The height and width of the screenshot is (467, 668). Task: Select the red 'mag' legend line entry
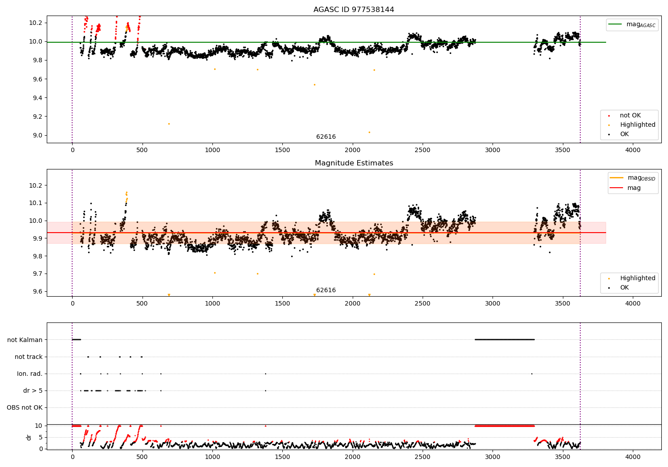[x=625, y=188]
